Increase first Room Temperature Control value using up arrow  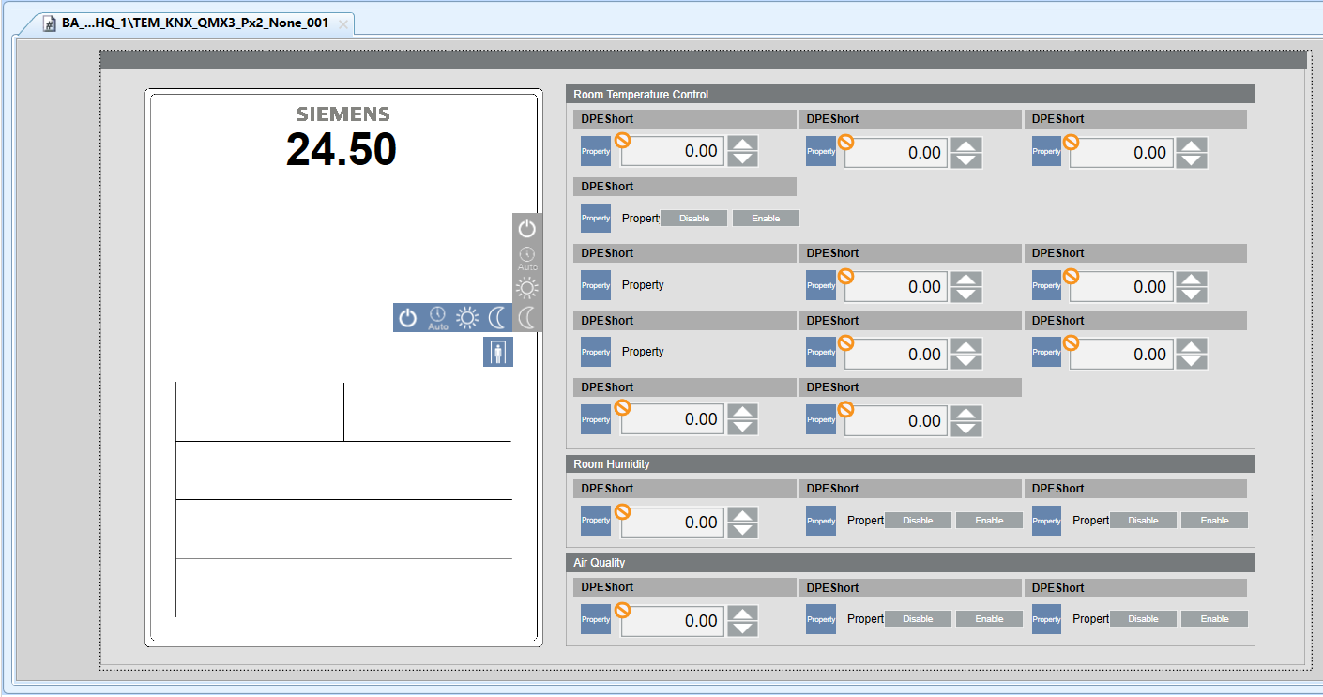point(743,144)
